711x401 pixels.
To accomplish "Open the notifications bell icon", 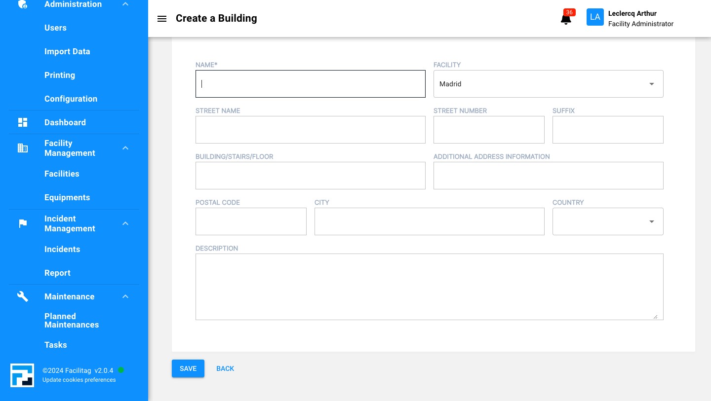I will tap(566, 19).
